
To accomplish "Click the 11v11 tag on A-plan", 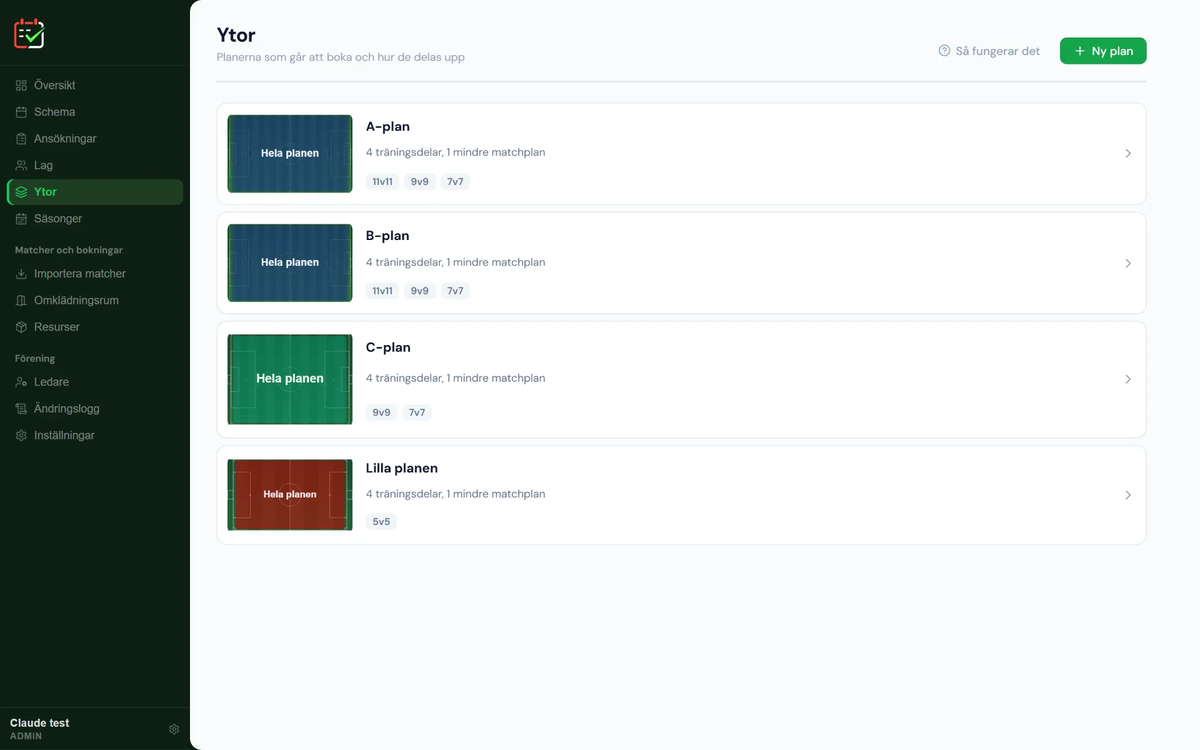I will pyautogui.click(x=382, y=182).
